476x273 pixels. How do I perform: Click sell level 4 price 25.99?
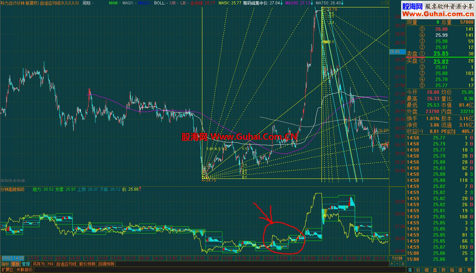click(x=442, y=35)
